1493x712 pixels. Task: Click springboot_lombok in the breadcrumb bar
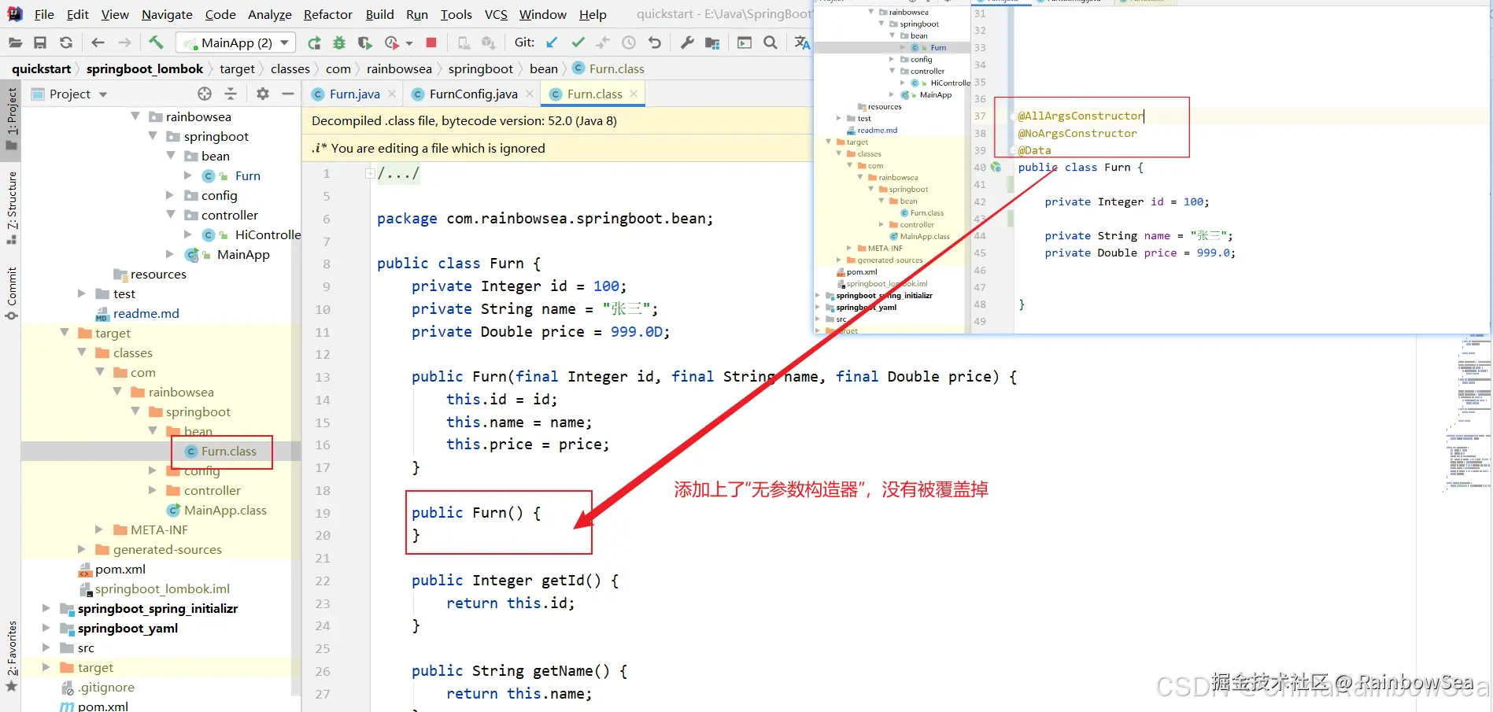pos(145,69)
